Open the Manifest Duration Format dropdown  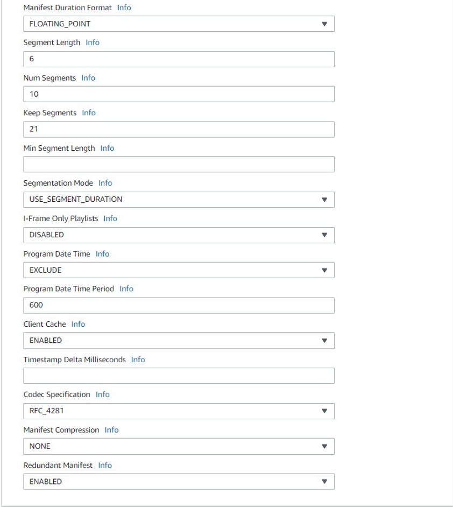click(179, 24)
